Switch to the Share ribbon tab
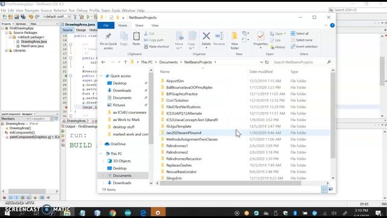The height and width of the screenshot is (218, 387). click(x=139, y=25)
